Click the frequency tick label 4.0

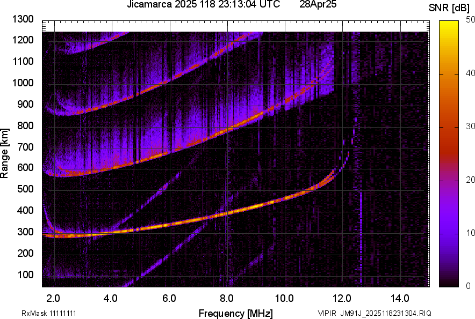(110, 299)
